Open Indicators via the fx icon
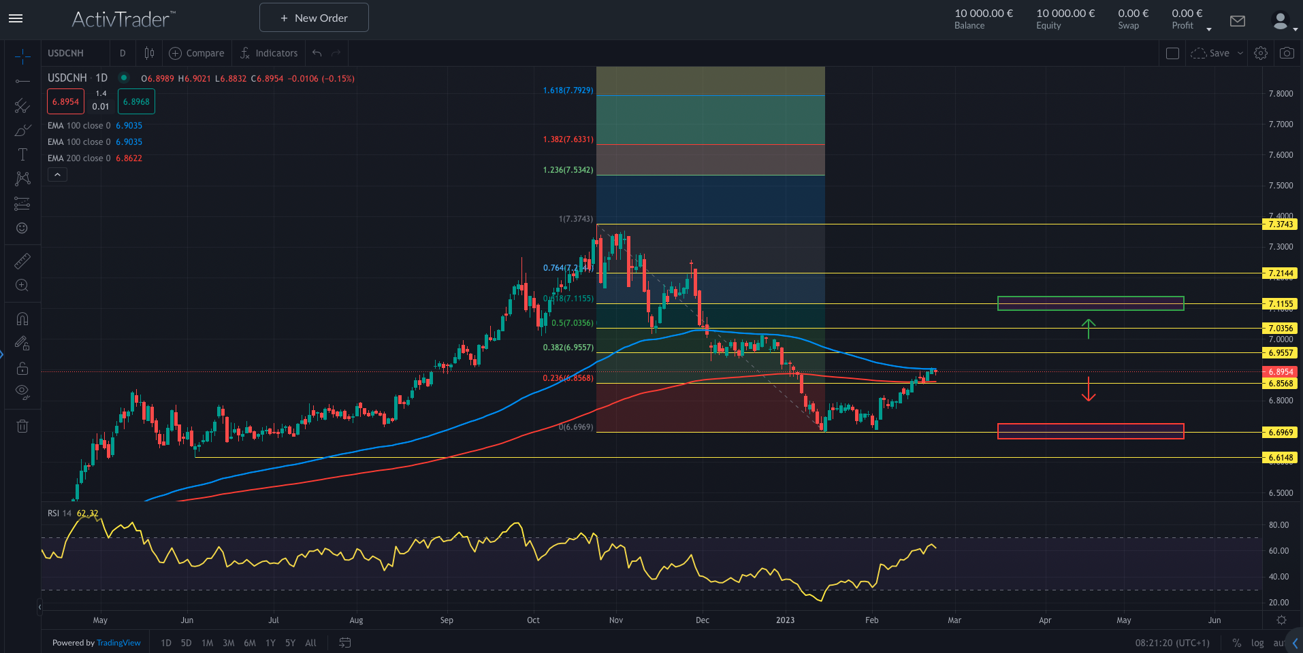Viewport: 1303px width, 653px height. click(245, 53)
